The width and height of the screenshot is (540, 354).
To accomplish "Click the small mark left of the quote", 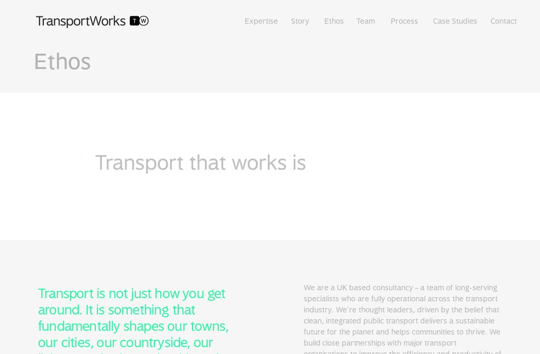I will click(81, 154).
